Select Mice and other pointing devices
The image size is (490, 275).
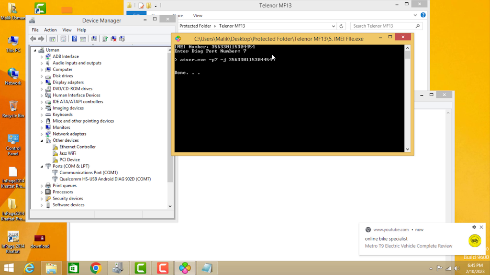tap(83, 121)
